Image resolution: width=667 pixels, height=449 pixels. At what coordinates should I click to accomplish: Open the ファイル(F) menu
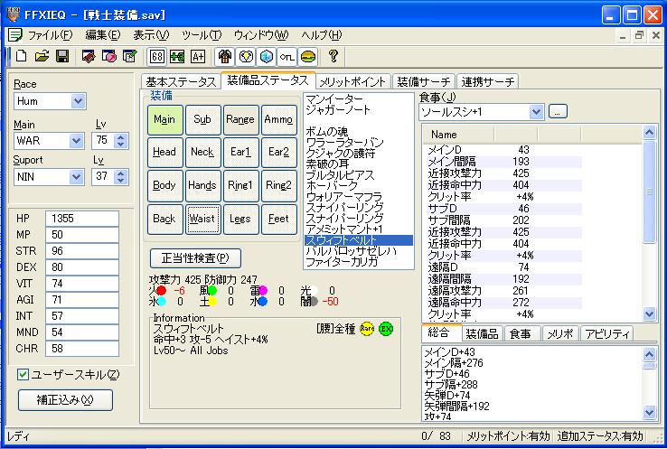pyautogui.click(x=51, y=35)
